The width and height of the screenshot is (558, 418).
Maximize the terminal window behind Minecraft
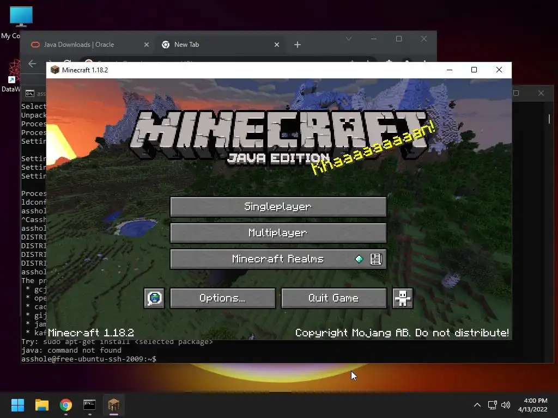(516, 93)
